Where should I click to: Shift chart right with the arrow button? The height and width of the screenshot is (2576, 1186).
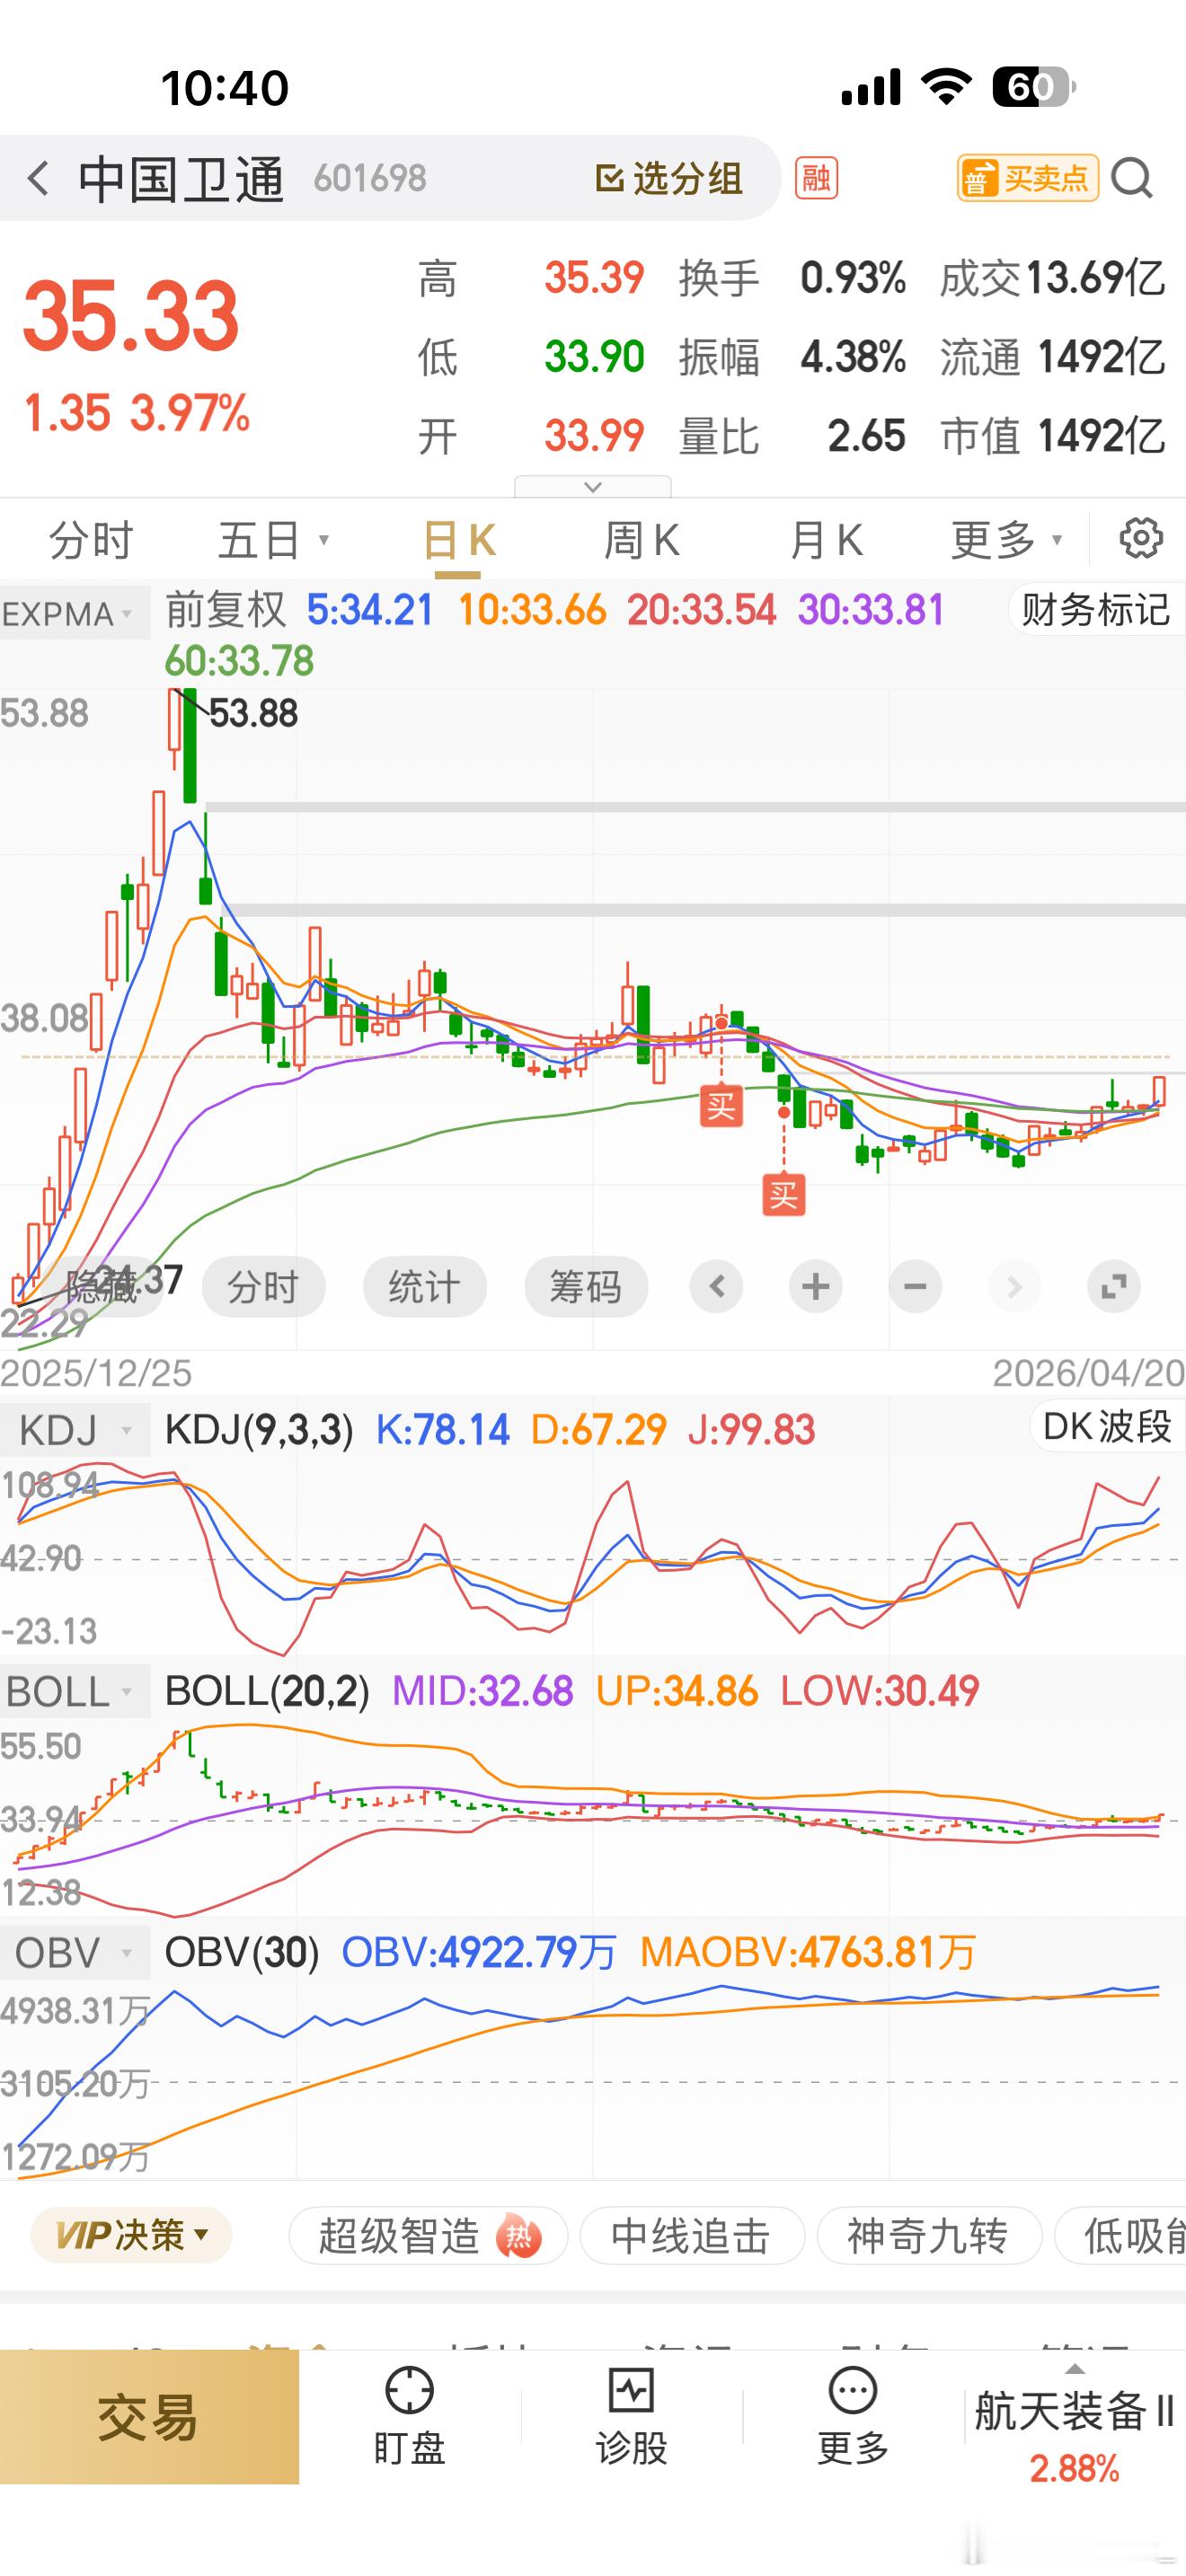[x=1014, y=1286]
